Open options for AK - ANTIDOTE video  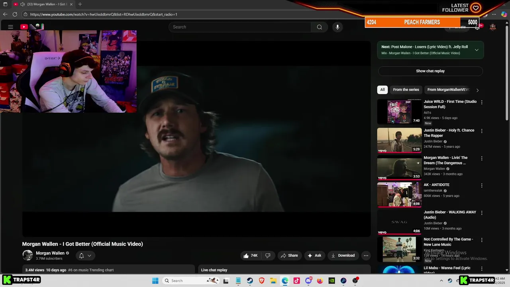click(482, 186)
